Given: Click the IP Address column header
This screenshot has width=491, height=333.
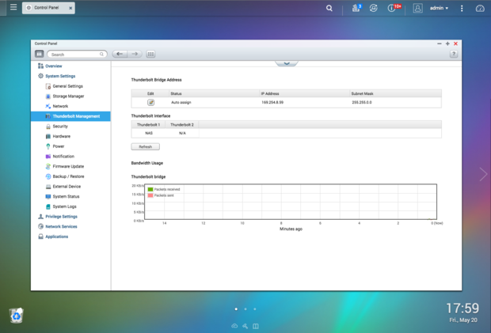Looking at the screenshot, I should pos(305,93).
